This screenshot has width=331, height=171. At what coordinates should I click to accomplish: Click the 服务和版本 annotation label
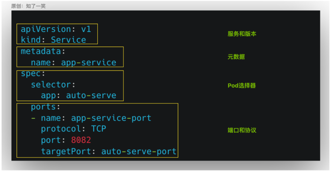tap(242, 34)
